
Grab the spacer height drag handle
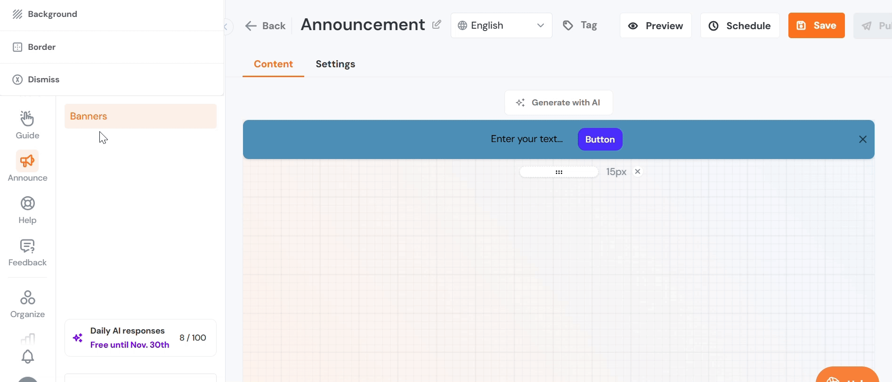pyautogui.click(x=559, y=172)
